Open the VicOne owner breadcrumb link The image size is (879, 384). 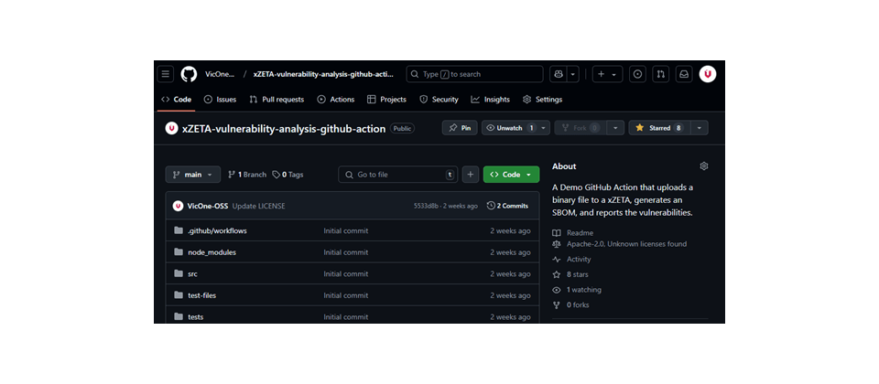220,74
